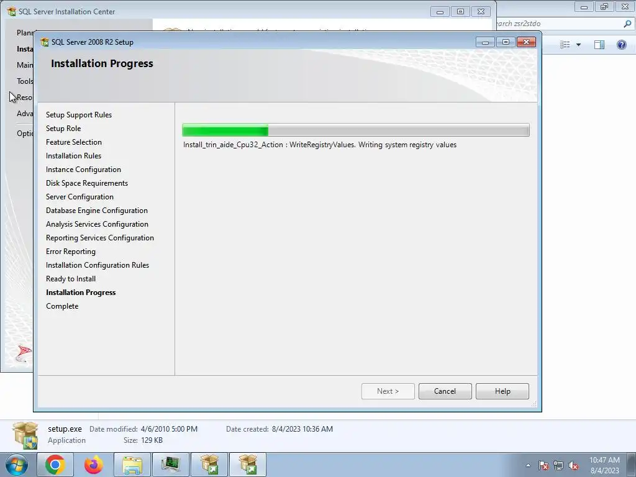636x477 pixels.
Task: Show hidden system tray icons
Action: click(528, 465)
